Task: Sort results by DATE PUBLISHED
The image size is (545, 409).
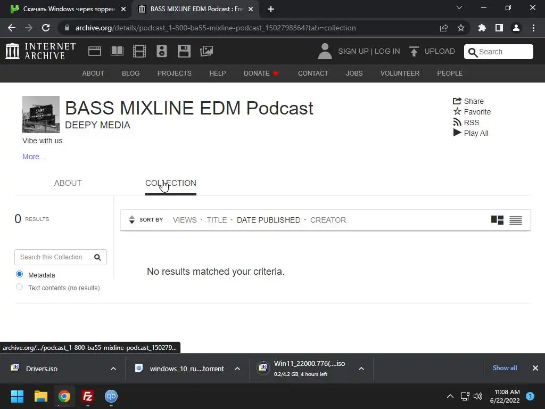Action: coord(268,220)
